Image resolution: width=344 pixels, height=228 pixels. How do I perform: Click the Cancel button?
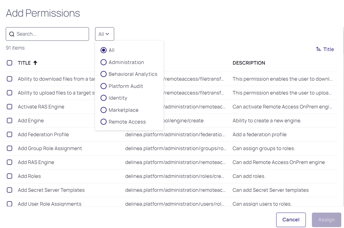(x=291, y=220)
